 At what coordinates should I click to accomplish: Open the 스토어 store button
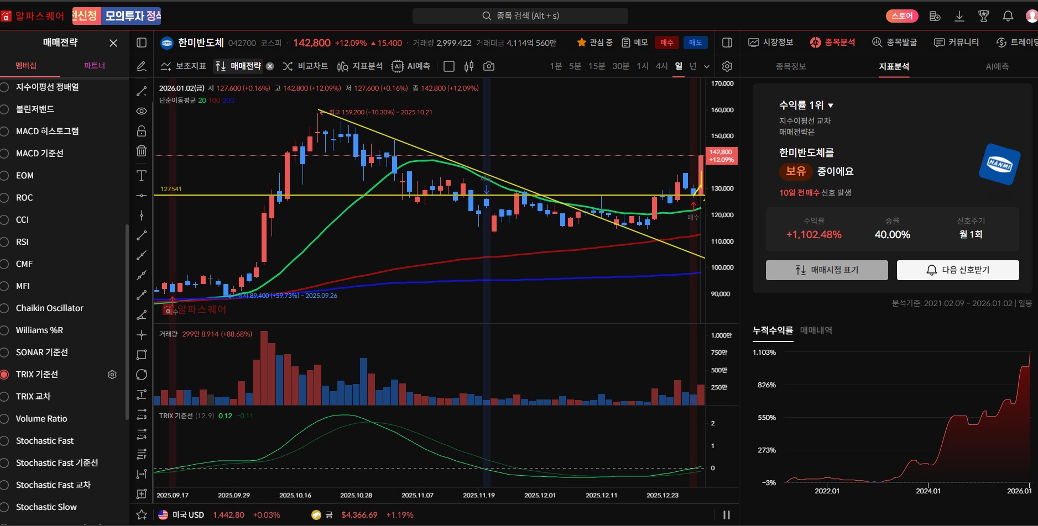click(x=902, y=16)
